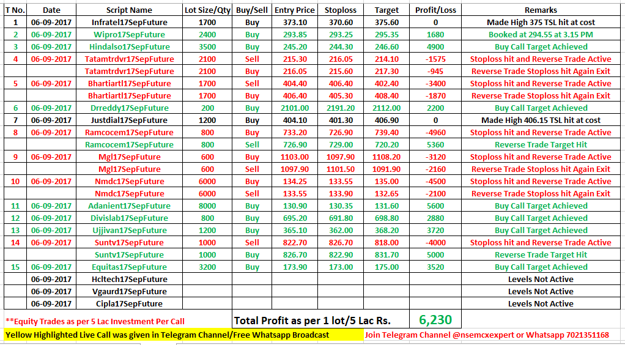Click the Infratel17SepFuture script name cell

pos(129,23)
